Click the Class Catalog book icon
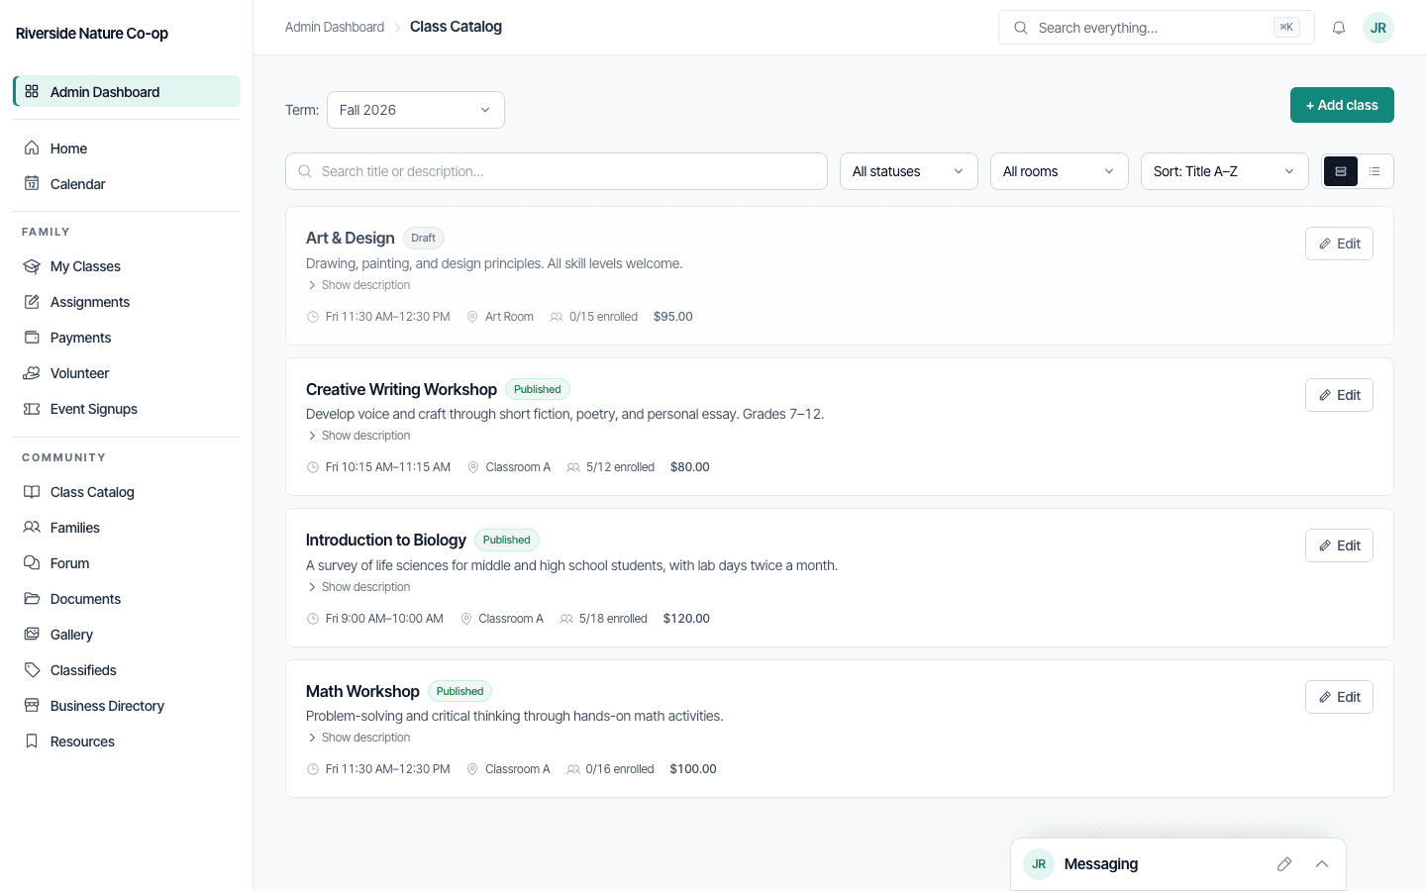This screenshot has width=1426, height=891. (x=32, y=492)
